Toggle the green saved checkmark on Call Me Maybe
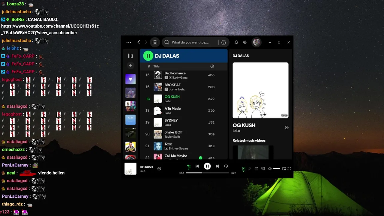Viewport: 384px width, 216px height. (x=200, y=158)
